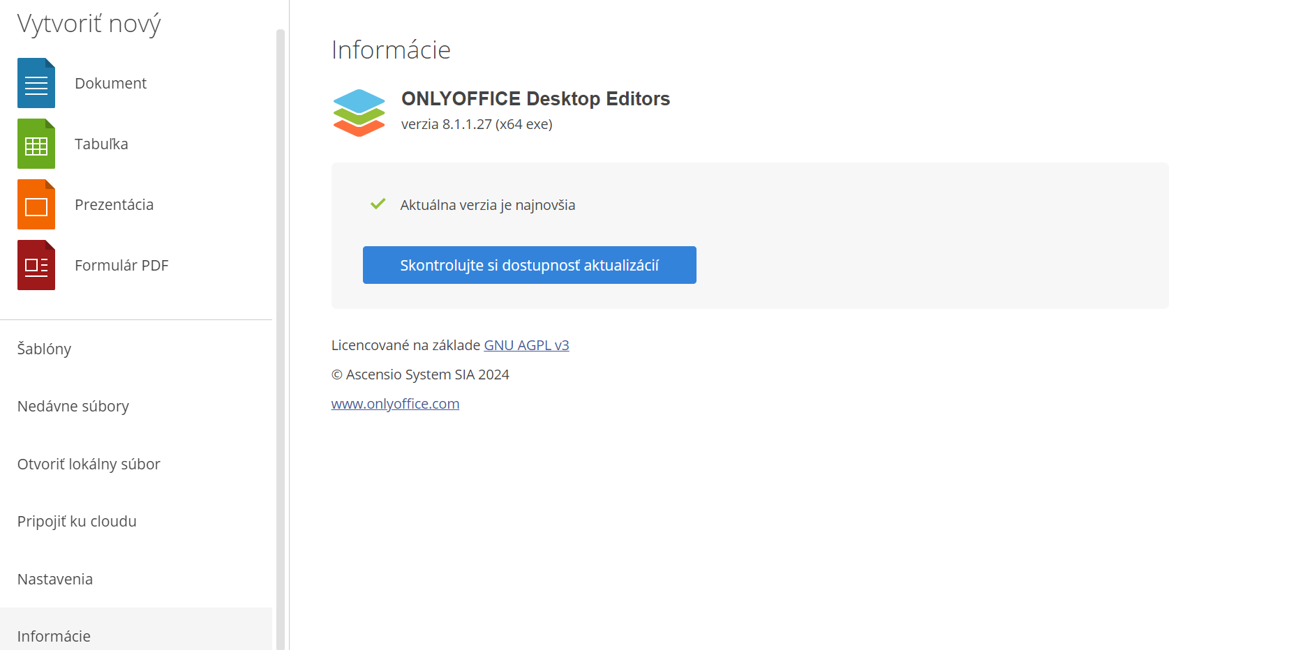The height and width of the screenshot is (650, 1303).
Task: Click the version text verzia 8.1.1.27
Action: 477,124
